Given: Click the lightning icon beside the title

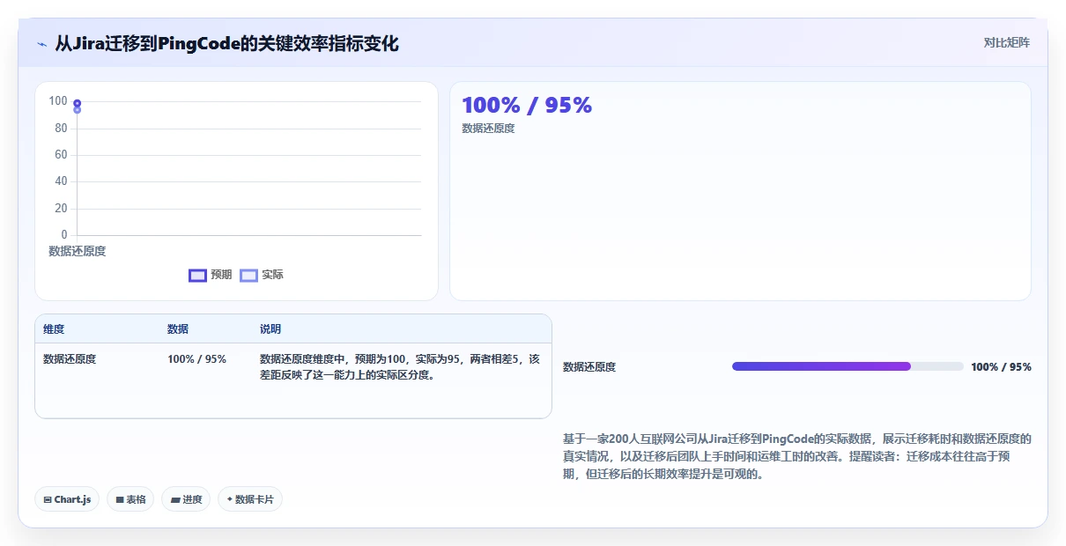Looking at the screenshot, I should 41,43.
